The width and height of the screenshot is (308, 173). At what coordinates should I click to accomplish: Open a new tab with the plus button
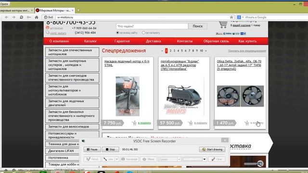tap(78, 10)
